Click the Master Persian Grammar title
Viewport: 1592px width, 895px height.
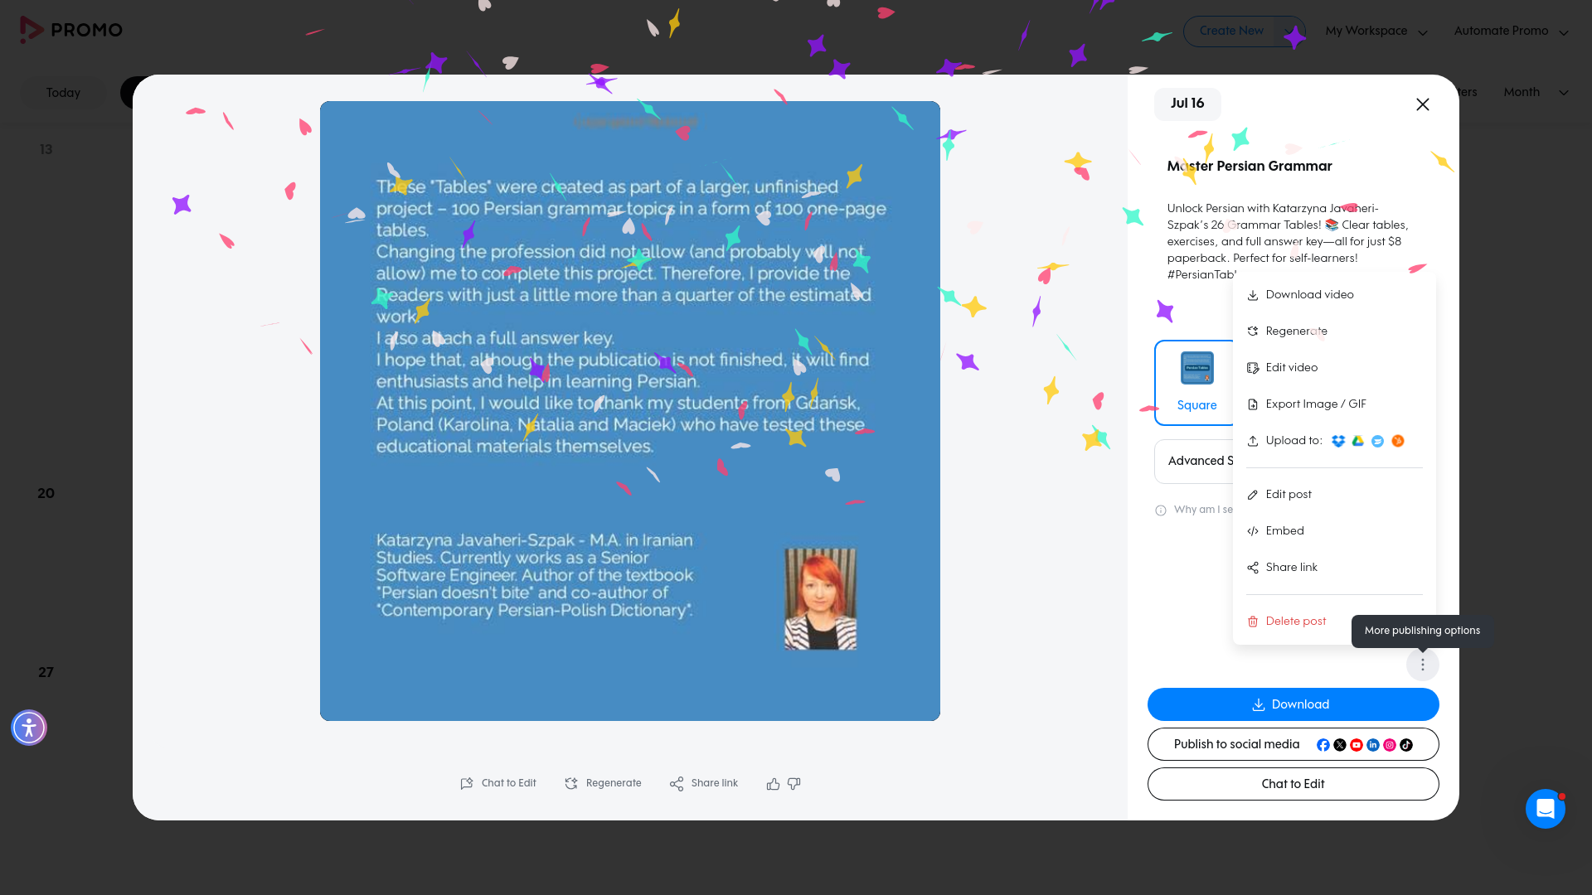point(1250,167)
